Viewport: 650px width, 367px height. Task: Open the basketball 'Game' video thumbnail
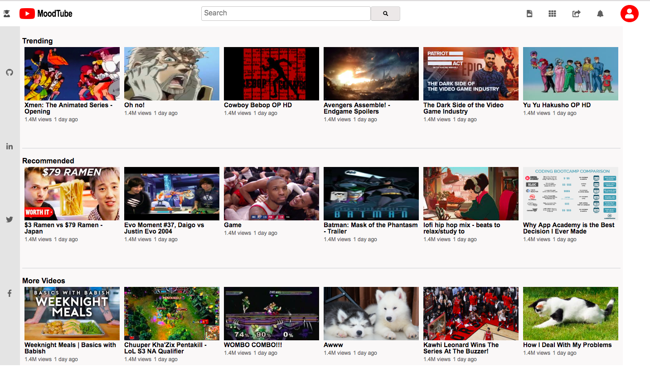[x=272, y=194]
